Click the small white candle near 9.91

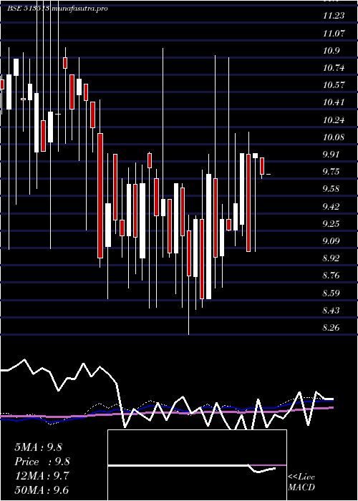pos(255,155)
